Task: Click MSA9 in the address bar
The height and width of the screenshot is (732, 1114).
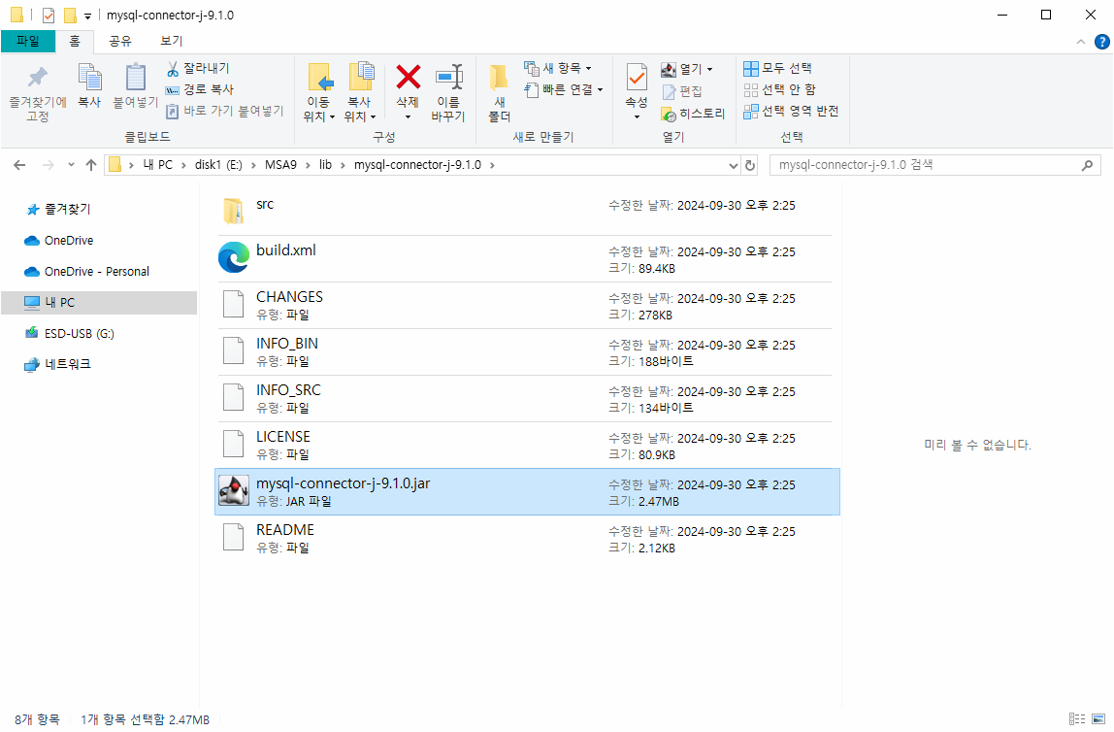Action: tap(280, 165)
